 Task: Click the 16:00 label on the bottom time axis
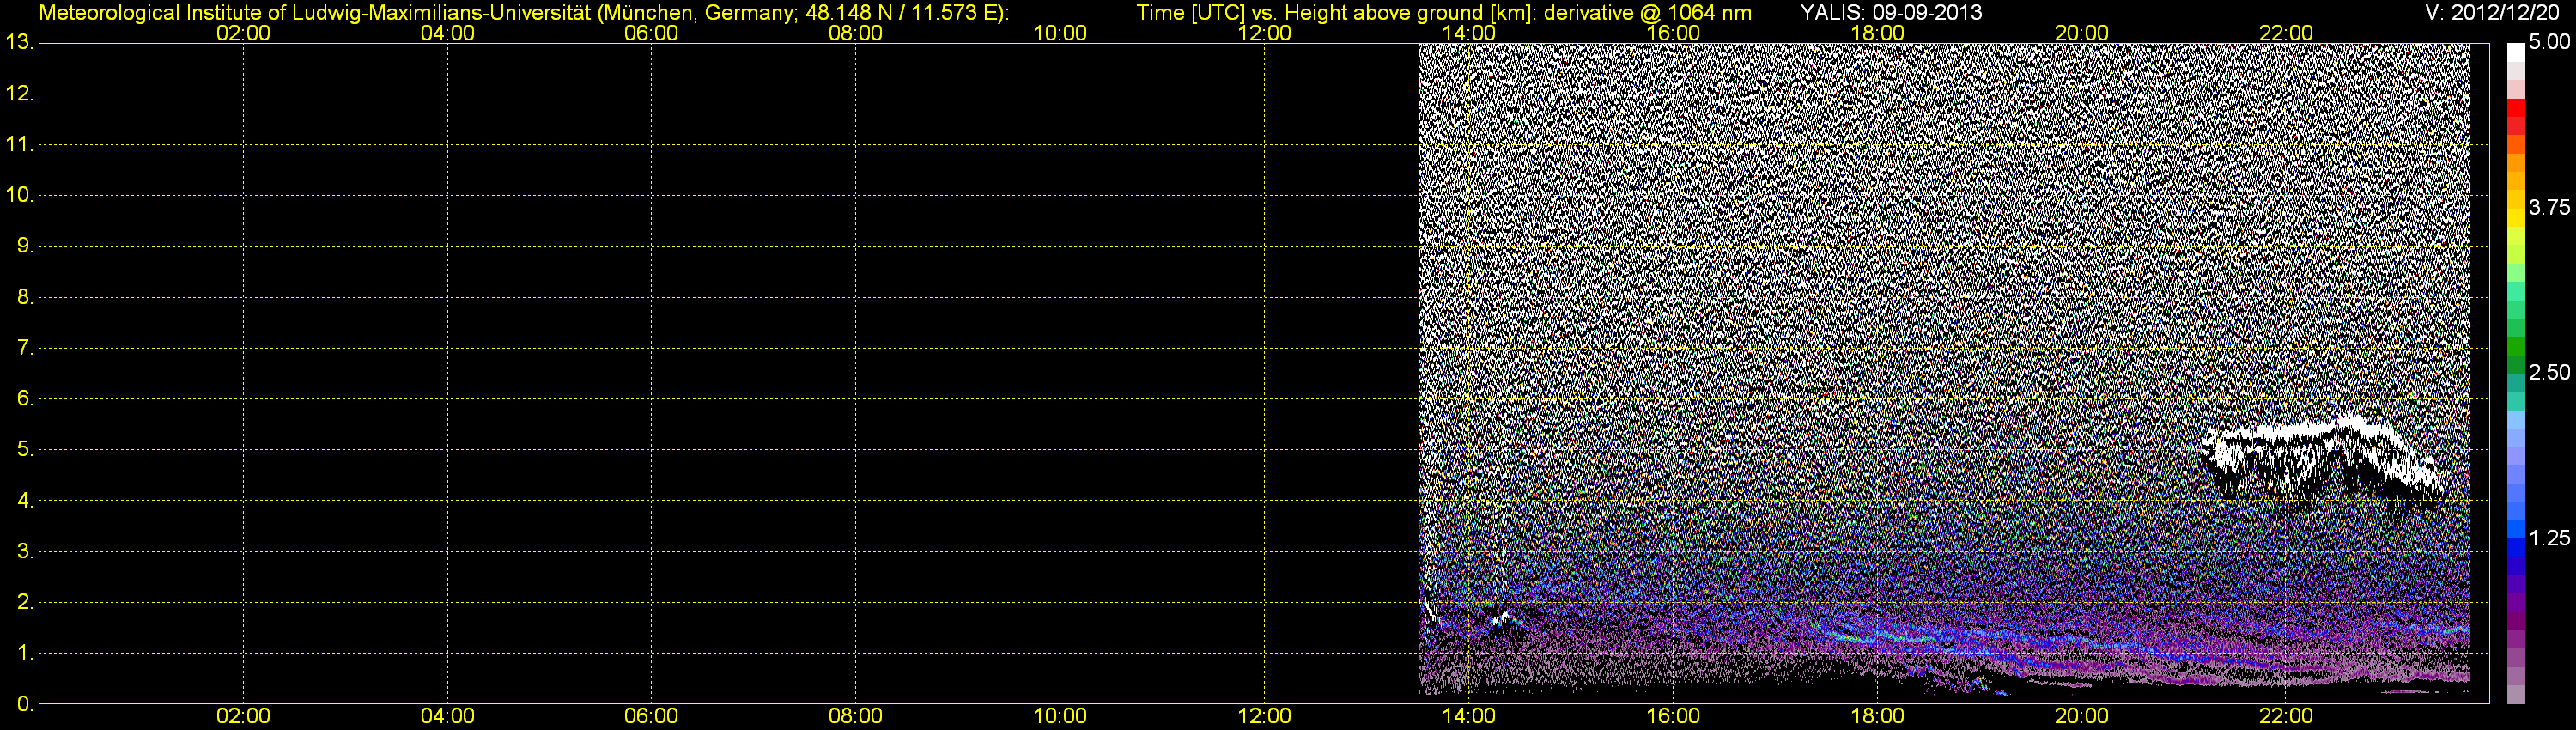[x=1673, y=716]
